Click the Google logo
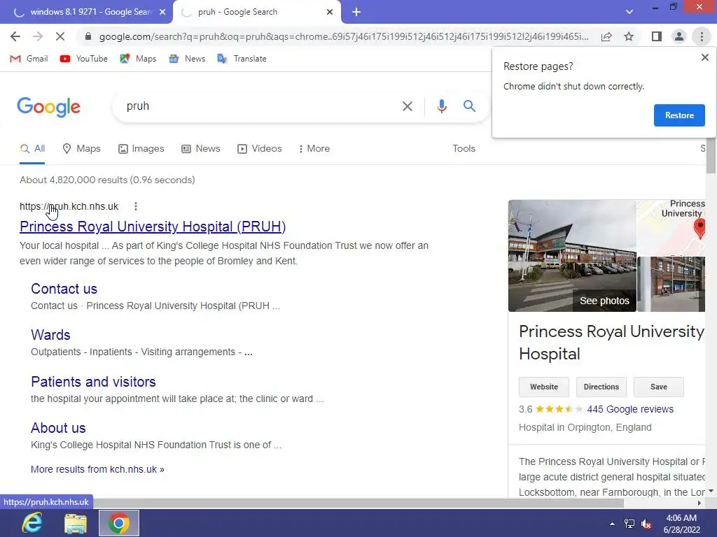The height and width of the screenshot is (537, 717). (49, 107)
